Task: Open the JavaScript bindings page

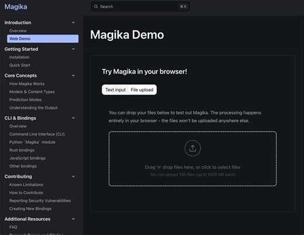Action: [27, 158]
